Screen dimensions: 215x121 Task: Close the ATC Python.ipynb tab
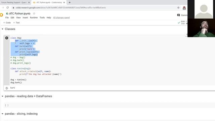[x=64, y=2]
